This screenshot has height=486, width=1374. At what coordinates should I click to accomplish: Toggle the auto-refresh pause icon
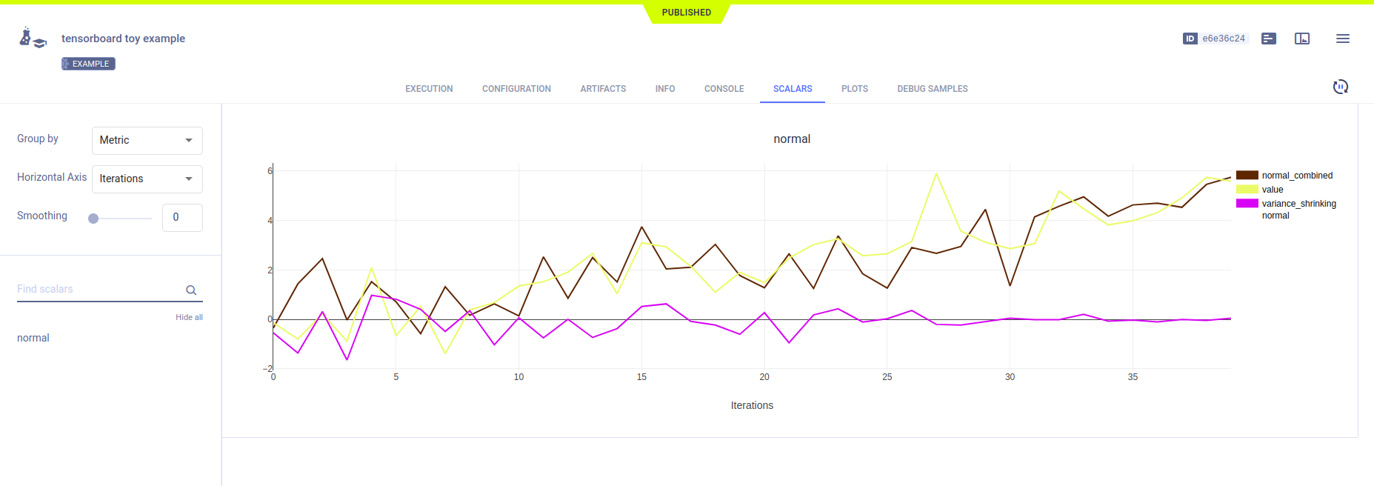(1340, 87)
